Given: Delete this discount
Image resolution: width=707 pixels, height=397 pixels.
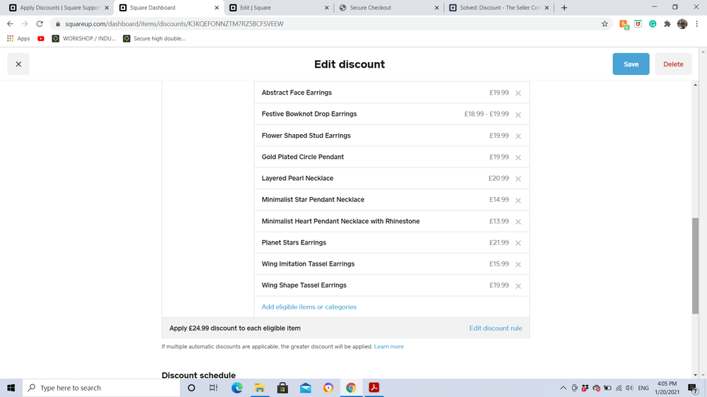Looking at the screenshot, I should click(x=673, y=64).
